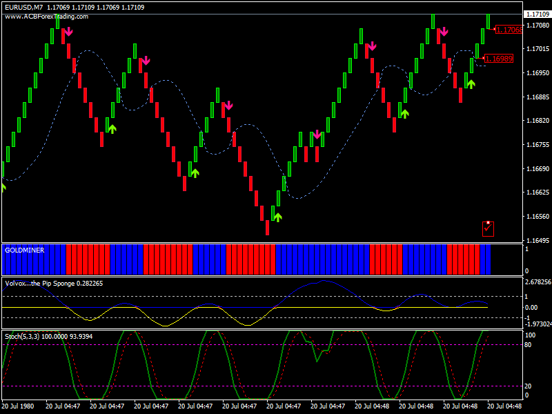Select the GOLDMINER indicator label
552x414 pixels.
24,250
